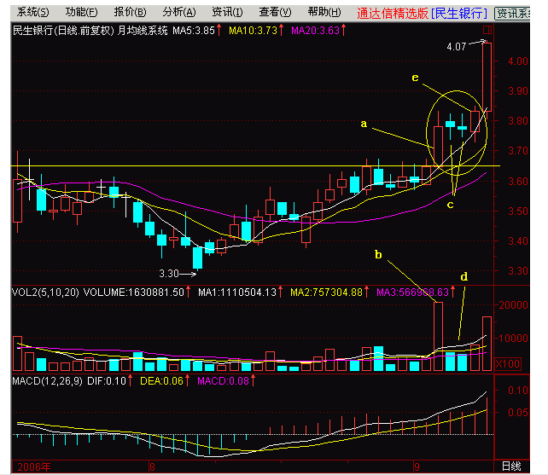Click the X100 volume scale box
Screen dimensions: 548x475
point(508,364)
